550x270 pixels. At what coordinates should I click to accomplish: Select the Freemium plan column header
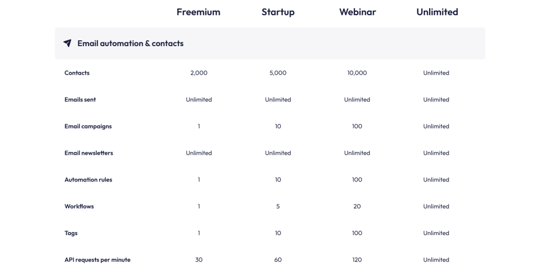point(198,12)
